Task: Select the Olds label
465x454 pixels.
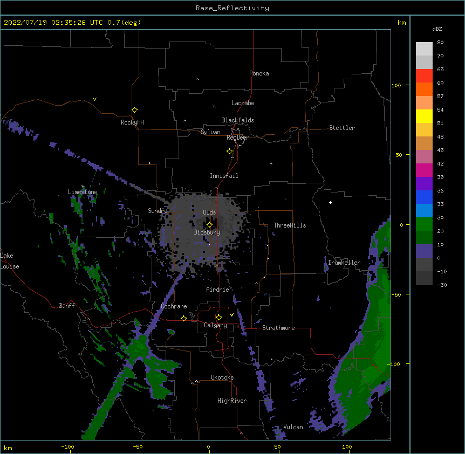Action: [209, 212]
